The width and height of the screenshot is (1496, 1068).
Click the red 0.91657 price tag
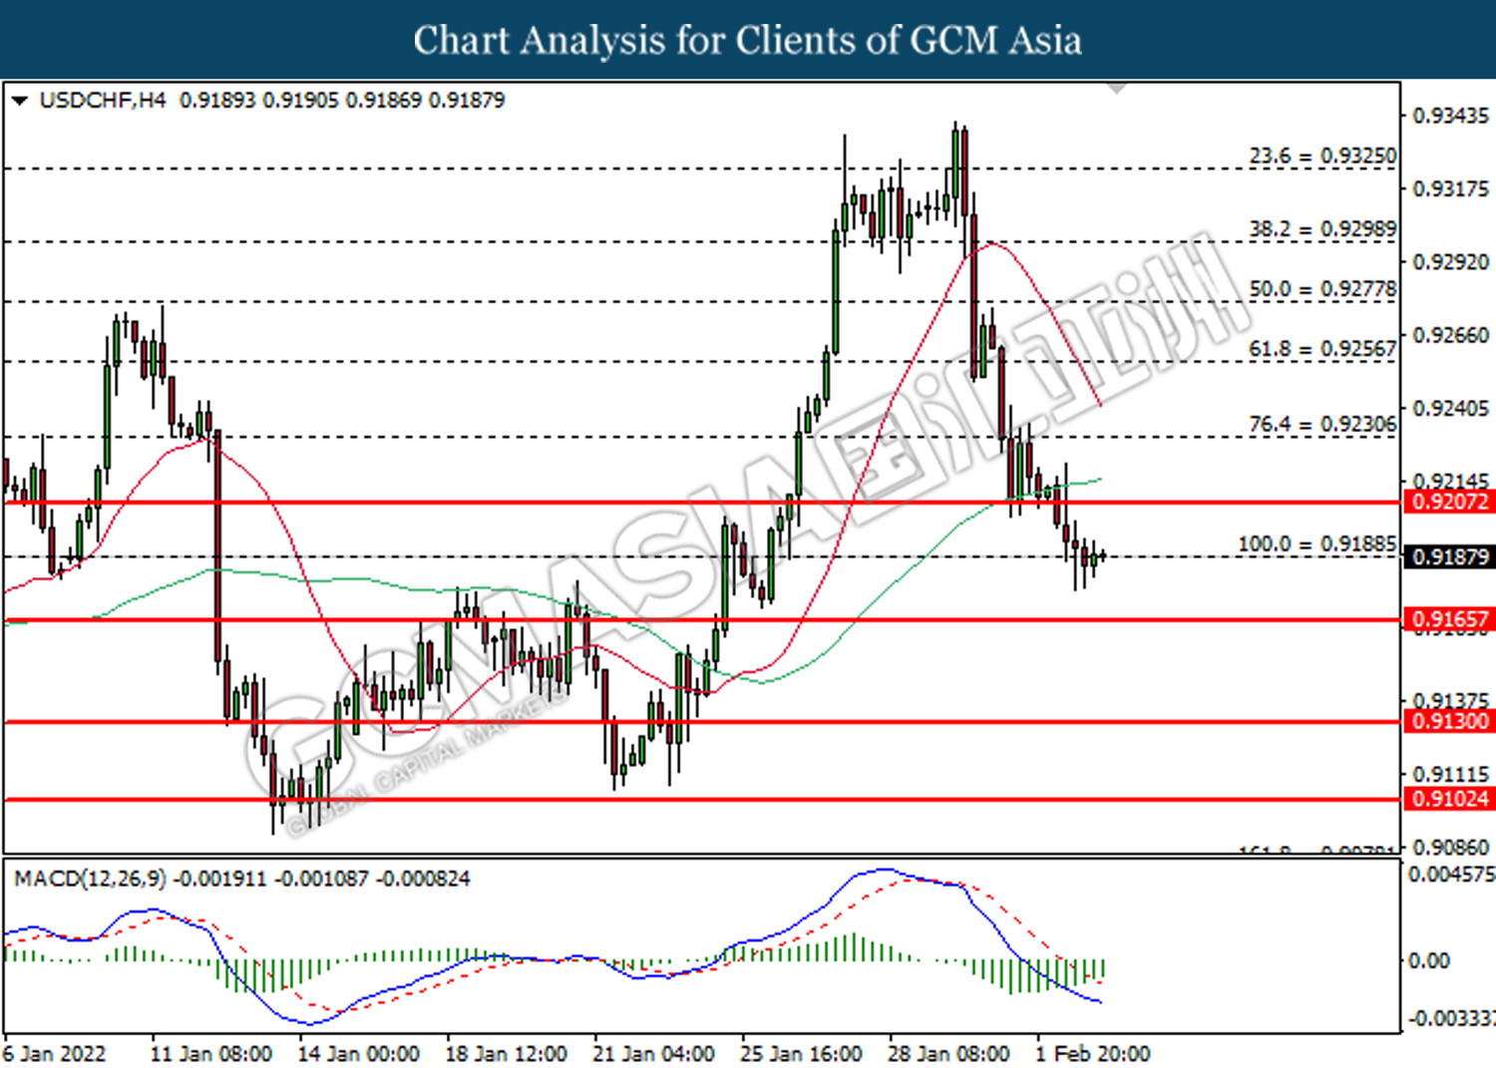[x=1449, y=619]
